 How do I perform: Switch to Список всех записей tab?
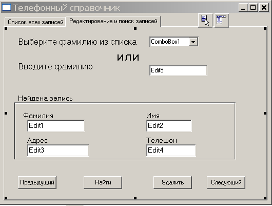click(x=35, y=22)
